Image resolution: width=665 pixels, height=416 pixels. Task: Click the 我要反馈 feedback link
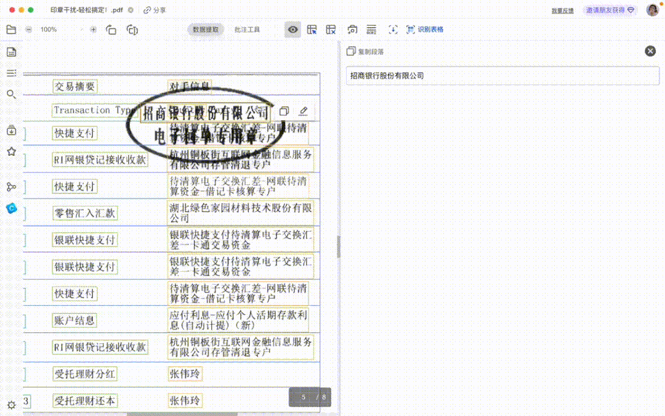562,10
